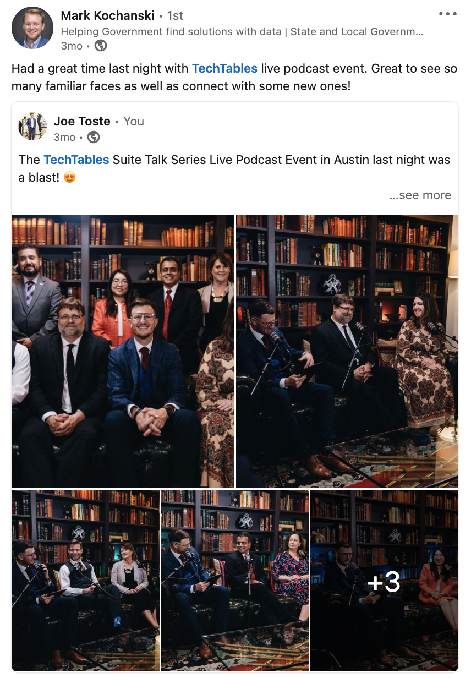This screenshot has width=471, height=678.
Task: Open the three-dot post options menu
Action: click(448, 14)
